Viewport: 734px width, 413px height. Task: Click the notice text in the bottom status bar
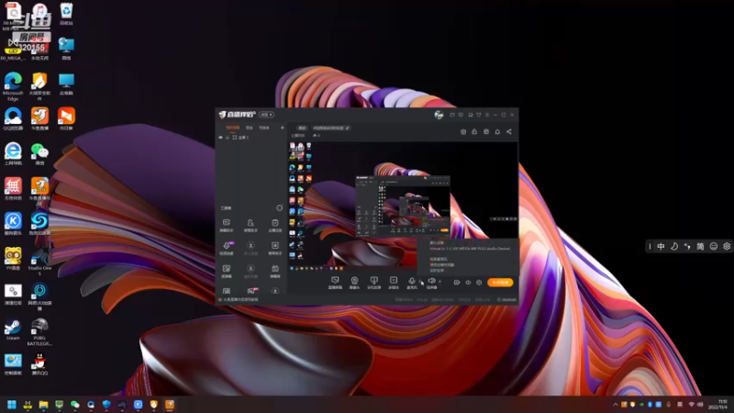240,300
